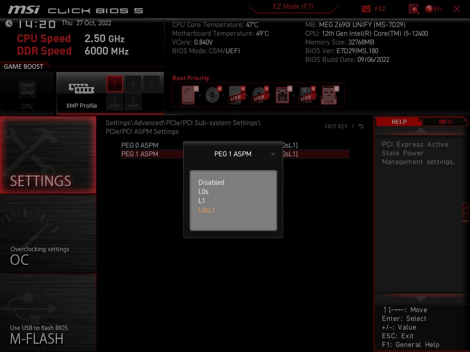Choose L0s in PEG 1 ASPM list
470x352 pixels.
[x=203, y=192]
